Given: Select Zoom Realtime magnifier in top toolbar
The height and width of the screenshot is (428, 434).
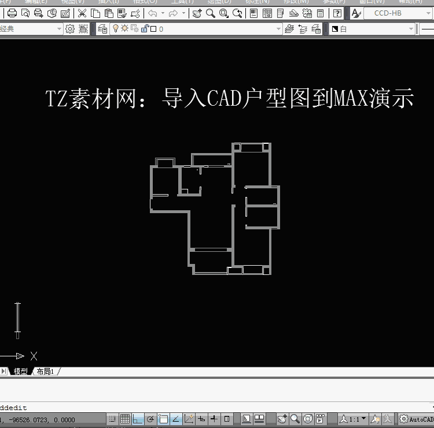Looking at the screenshot, I should point(211,13).
